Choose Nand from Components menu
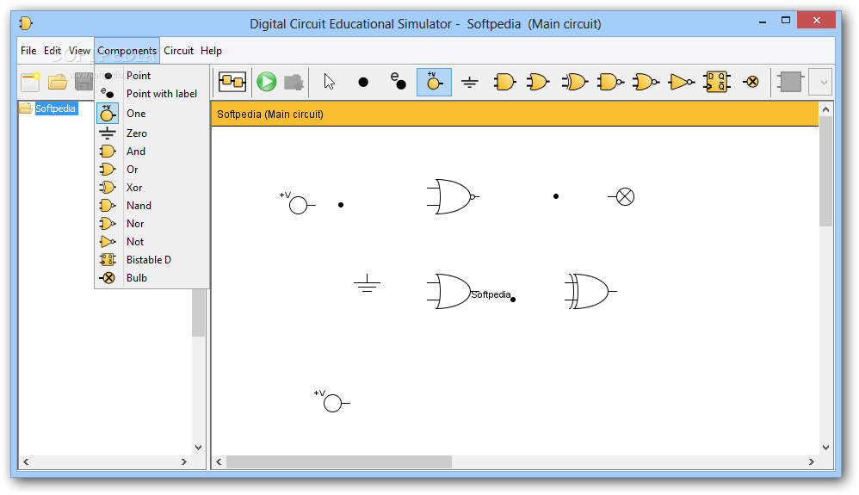 click(x=152, y=206)
